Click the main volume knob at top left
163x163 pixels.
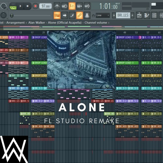[x=4, y=6]
